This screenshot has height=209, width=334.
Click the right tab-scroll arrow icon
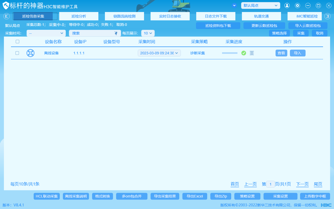327,16
